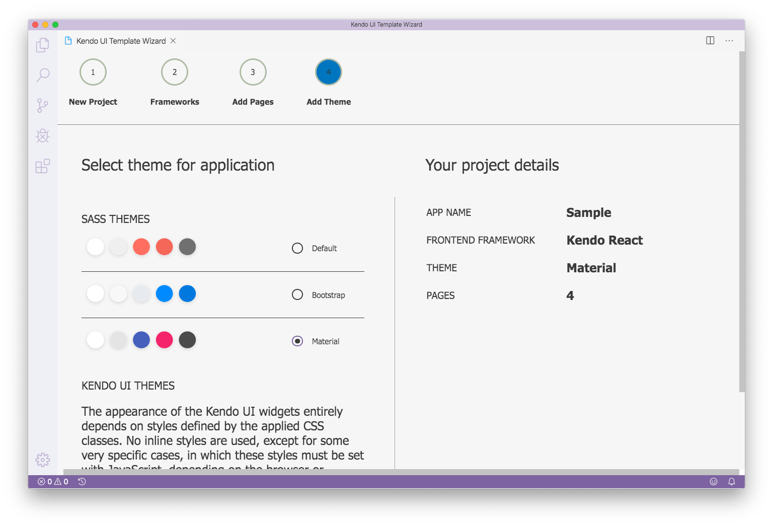Screen dimensions: 773x526
Task: Click the charcoal swatch in Material theme row
Action: pos(187,340)
